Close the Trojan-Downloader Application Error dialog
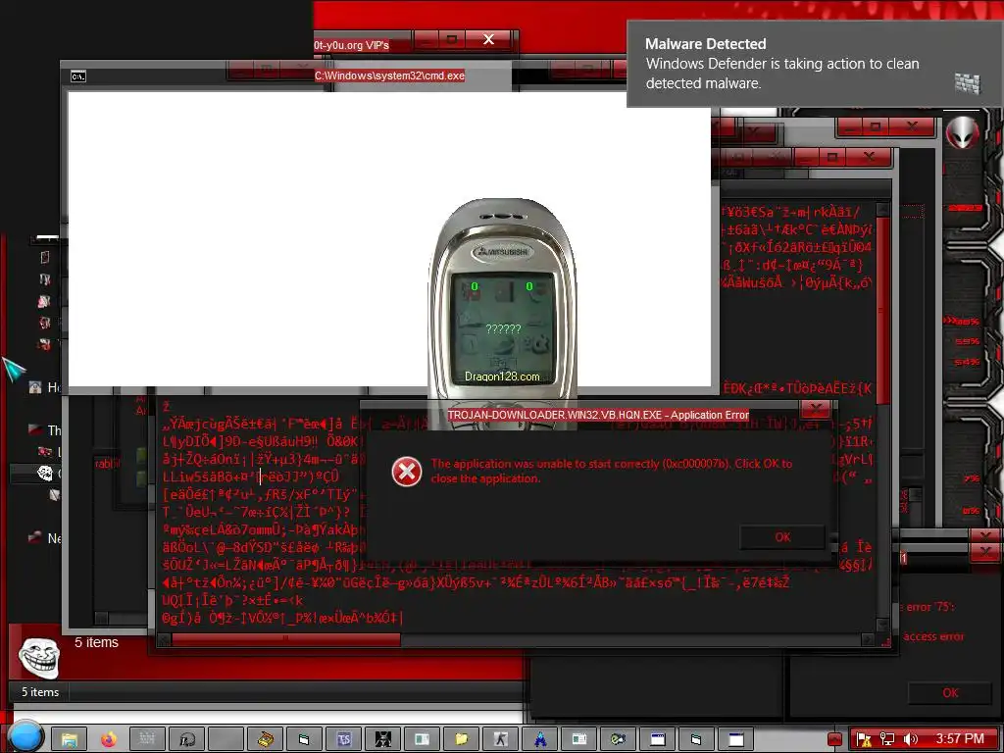 pos(815,409)
